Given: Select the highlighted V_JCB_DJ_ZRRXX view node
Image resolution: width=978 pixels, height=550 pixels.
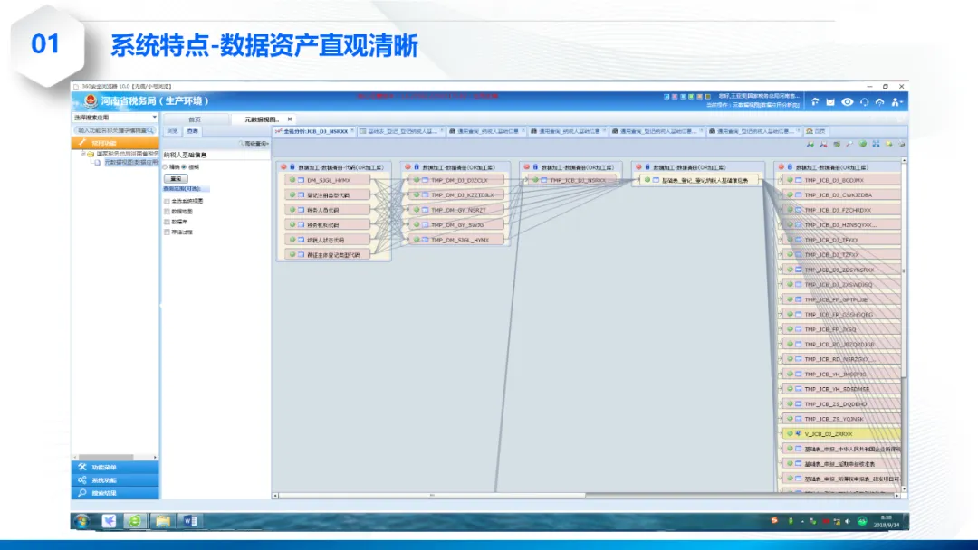Looking at the screenshot, I should (x=841, y=433).
